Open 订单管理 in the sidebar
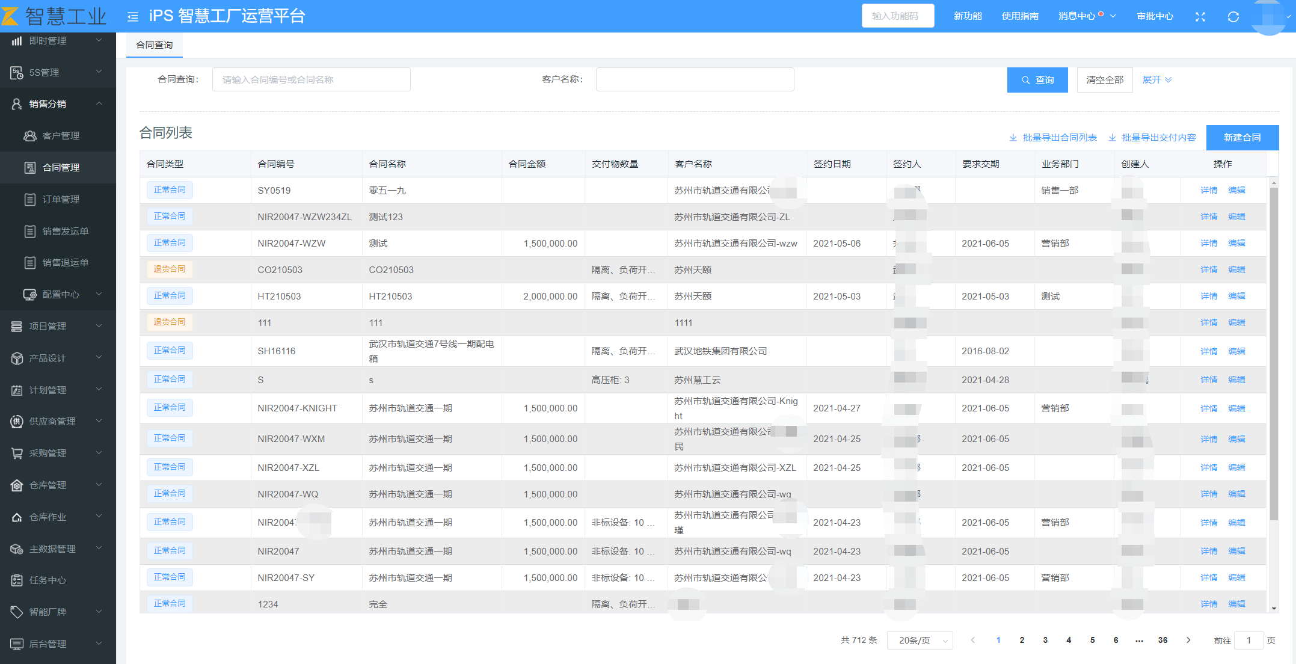The height and width of the screenshot is (664, 1296). [60, 200]
